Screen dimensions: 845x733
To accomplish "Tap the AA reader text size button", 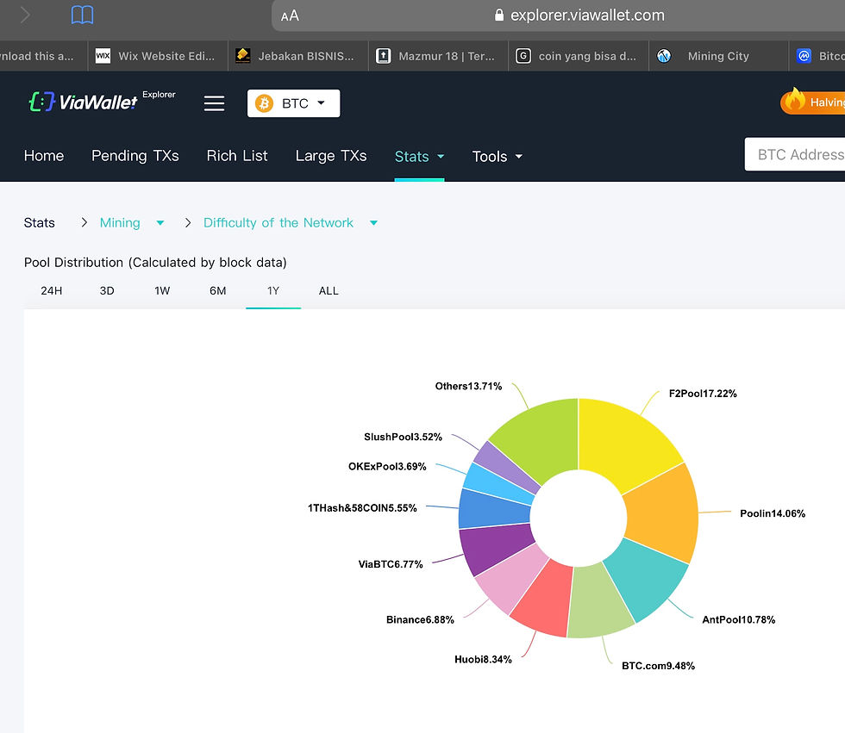I will (x=290, y=16).
